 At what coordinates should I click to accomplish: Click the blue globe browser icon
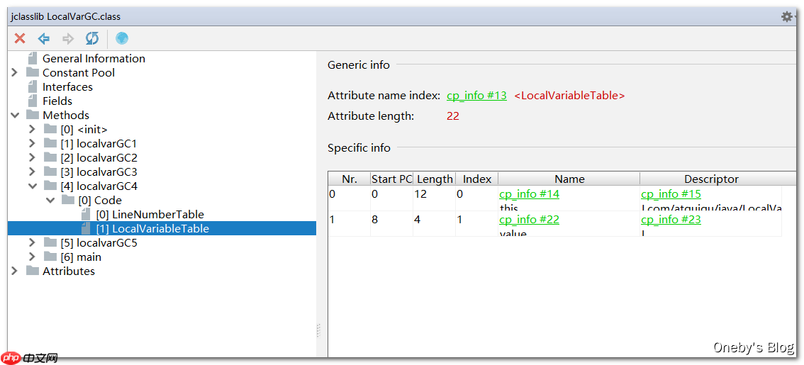(x=122, y=38)
